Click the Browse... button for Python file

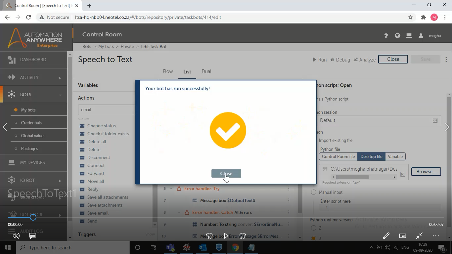pos(426,172)
